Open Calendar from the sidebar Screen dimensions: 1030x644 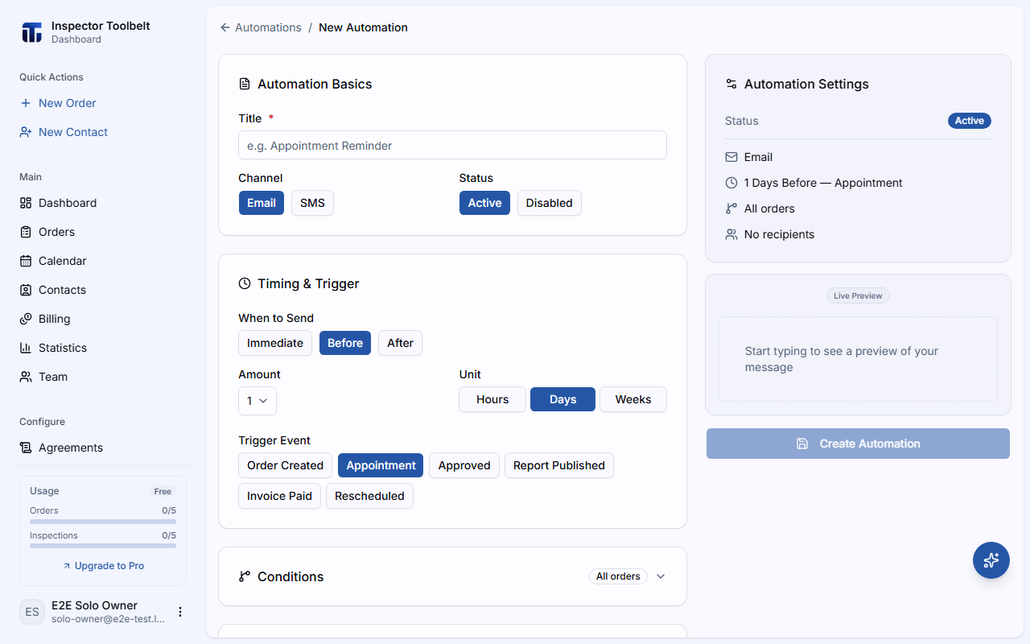tap(103, 261)
